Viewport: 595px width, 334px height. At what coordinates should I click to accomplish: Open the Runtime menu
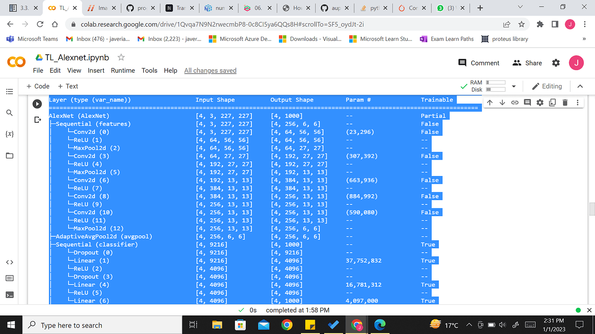coord(123,71)
